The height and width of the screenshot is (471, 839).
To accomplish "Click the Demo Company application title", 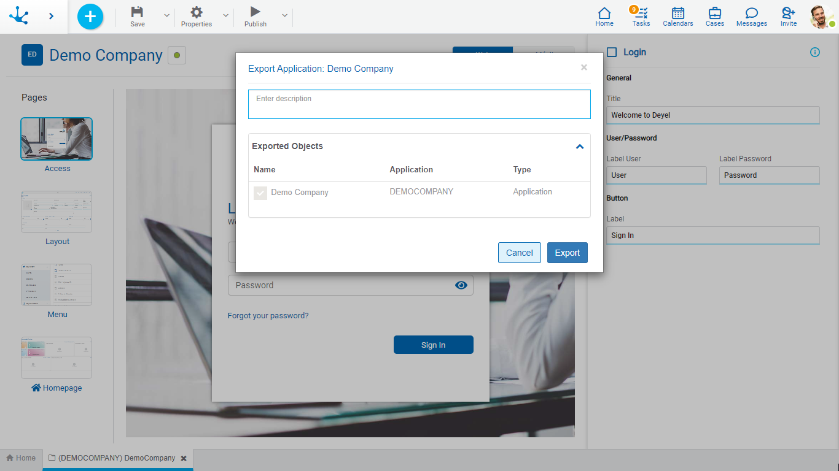I will [106, 55].
